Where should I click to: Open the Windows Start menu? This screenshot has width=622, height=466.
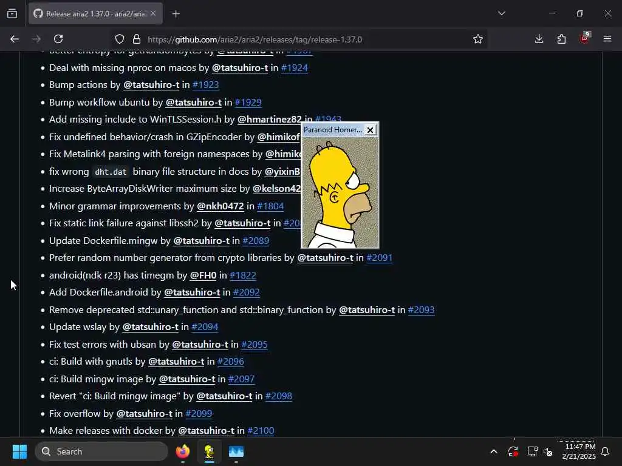coord(19,451)
